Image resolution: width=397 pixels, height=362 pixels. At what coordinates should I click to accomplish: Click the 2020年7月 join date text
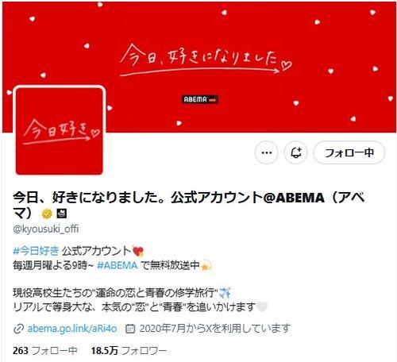pyautogui.click(x=215, y=329)
